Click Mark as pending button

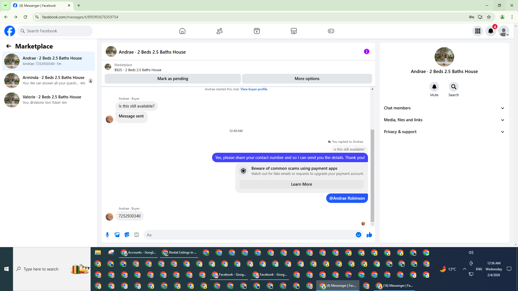(173, 79)
